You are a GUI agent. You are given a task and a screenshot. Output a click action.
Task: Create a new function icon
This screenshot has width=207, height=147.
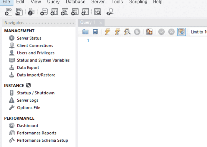coord(85,12)
